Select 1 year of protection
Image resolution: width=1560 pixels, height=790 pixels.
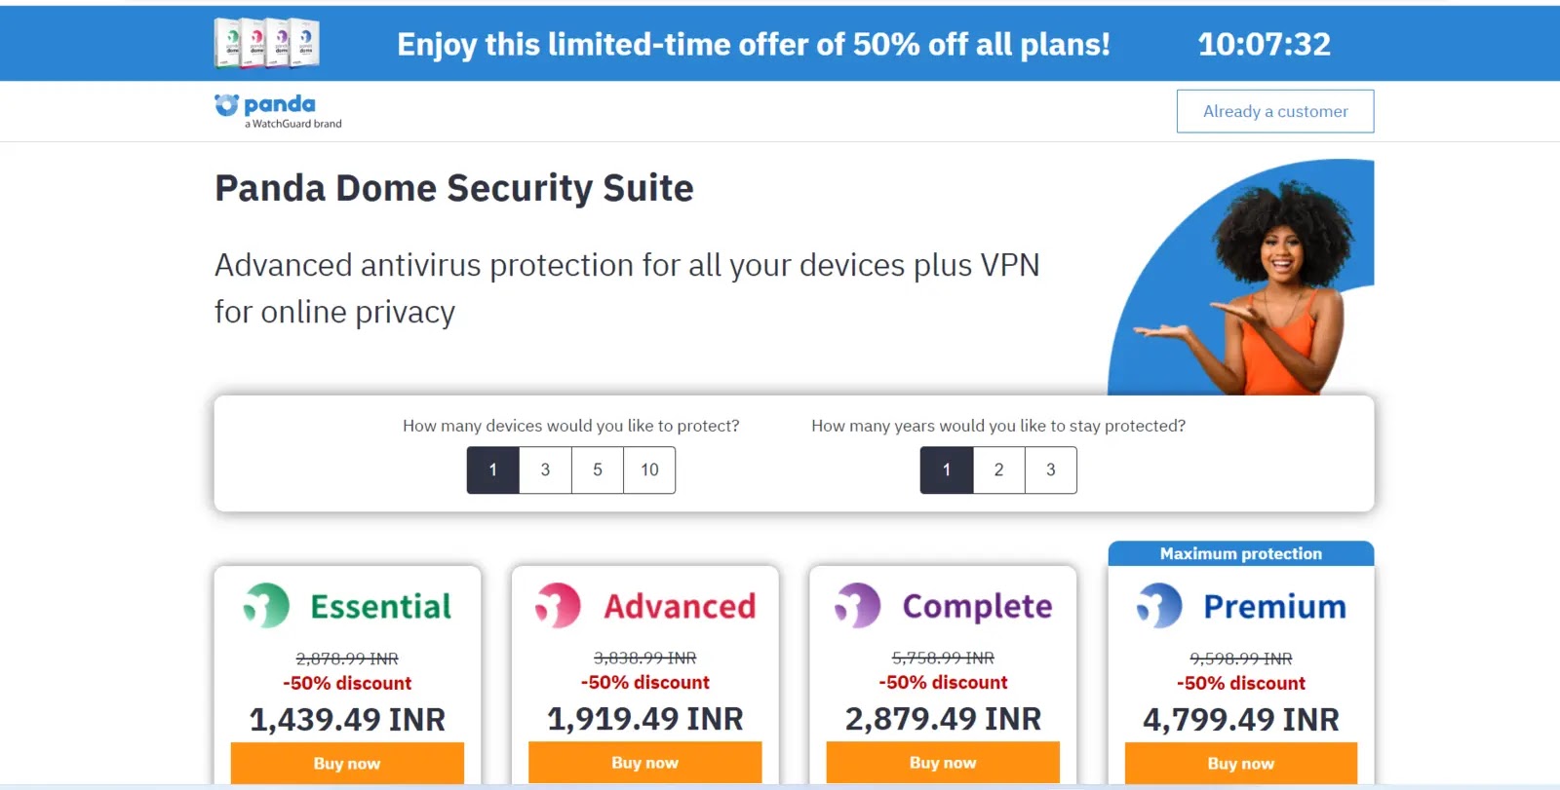[947, 470]
